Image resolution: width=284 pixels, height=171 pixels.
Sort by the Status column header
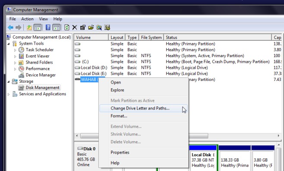[218, 37]
